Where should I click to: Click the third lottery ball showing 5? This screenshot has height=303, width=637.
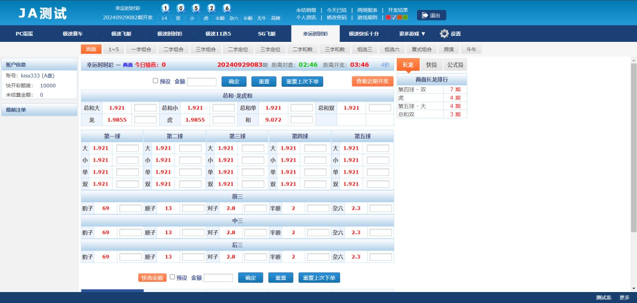(x=196, y=8)
